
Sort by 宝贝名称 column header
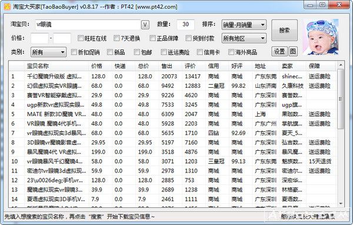pos(56,66)
